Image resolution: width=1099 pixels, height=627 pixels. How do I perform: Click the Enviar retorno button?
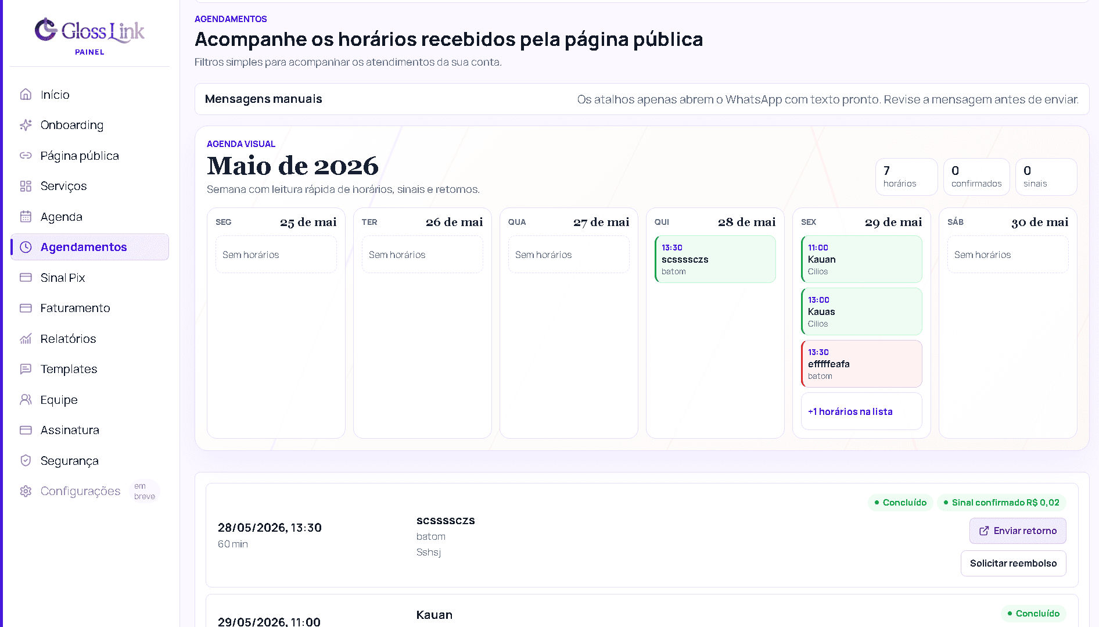point(1018,531)
